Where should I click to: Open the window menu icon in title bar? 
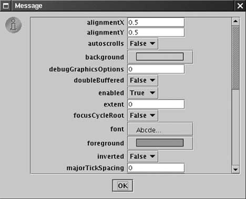pos(6,6)
